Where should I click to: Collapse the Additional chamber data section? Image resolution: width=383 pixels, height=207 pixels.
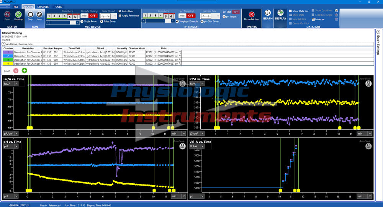tap(4, 44)
